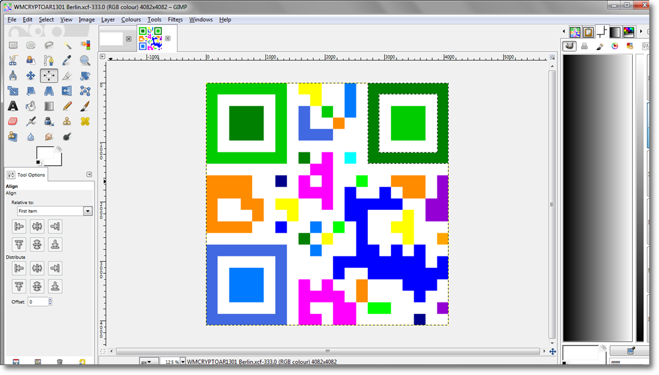This screenshot has height=375, width=659.
Task: Select the Smudge finger tool
Action: [x=49, y=137]
